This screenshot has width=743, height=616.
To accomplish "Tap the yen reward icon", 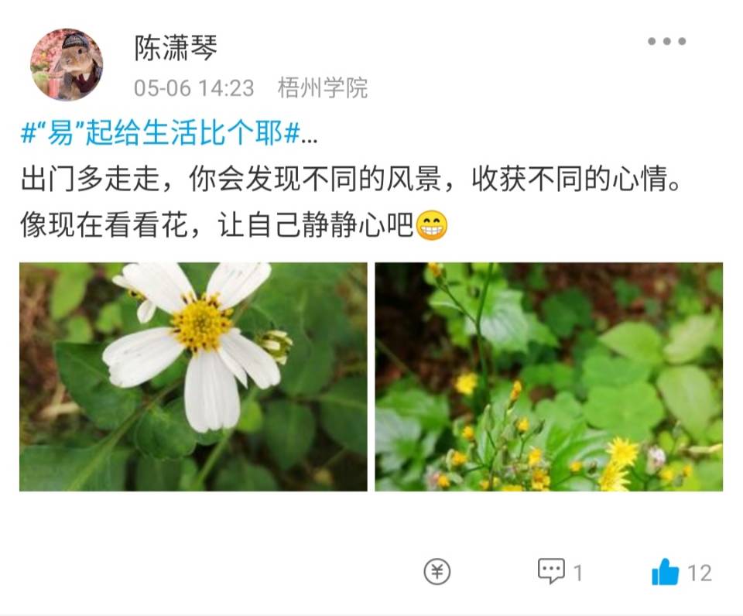I will 437,571.
